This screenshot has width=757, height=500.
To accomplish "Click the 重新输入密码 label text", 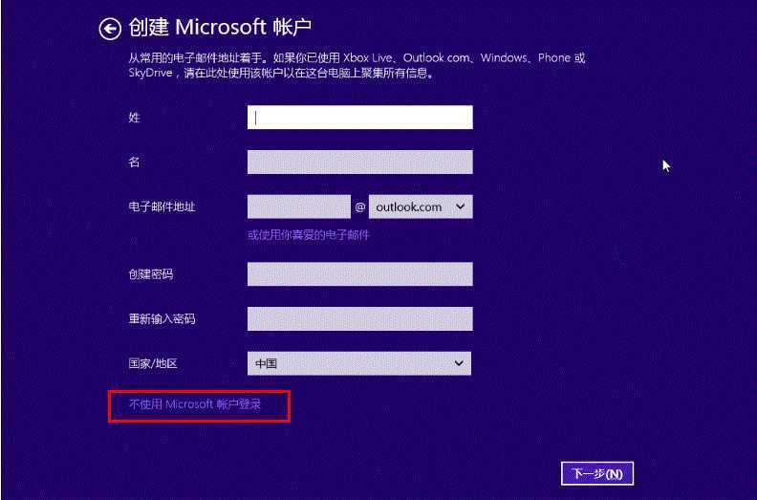I will (162, 319).
